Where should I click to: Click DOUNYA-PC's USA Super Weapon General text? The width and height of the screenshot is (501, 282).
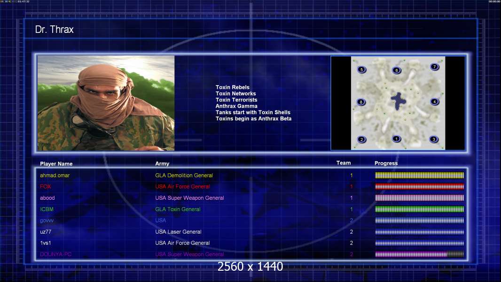189,255
